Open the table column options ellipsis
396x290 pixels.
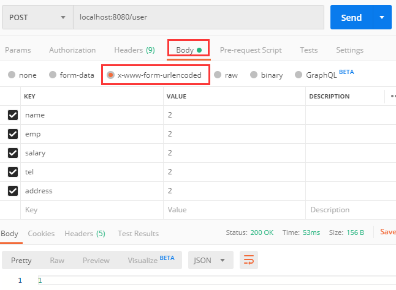[393, 96]
